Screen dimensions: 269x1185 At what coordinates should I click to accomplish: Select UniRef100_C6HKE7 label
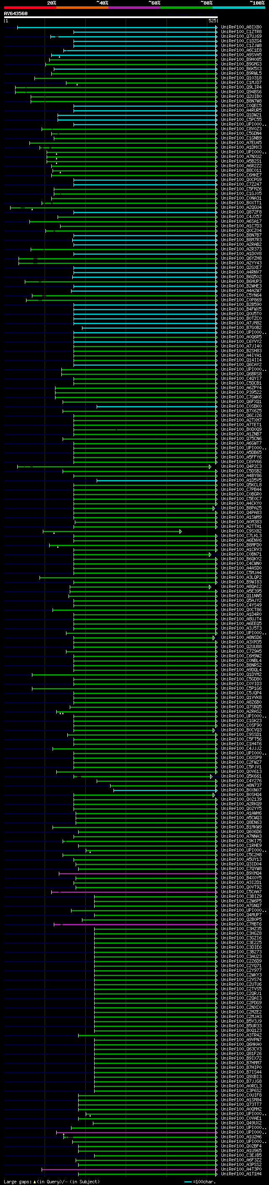pyautogui.click(x=241, y=175)
